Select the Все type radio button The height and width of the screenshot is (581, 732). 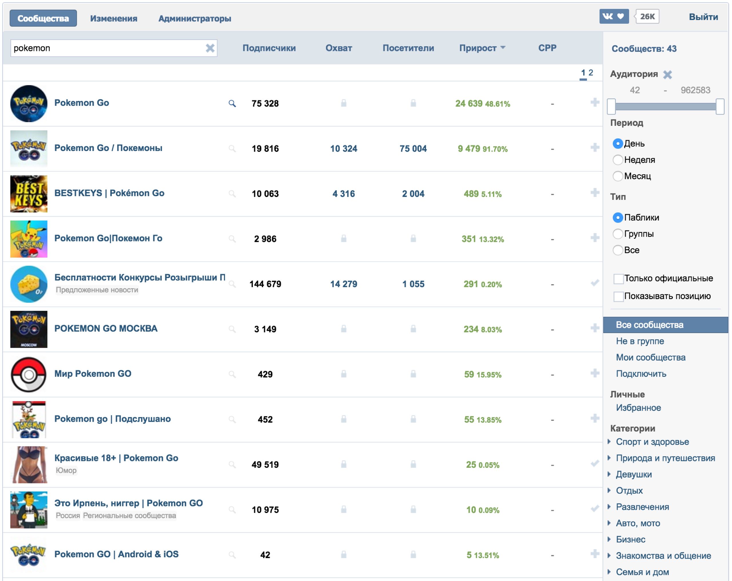[x=618, y=250]
